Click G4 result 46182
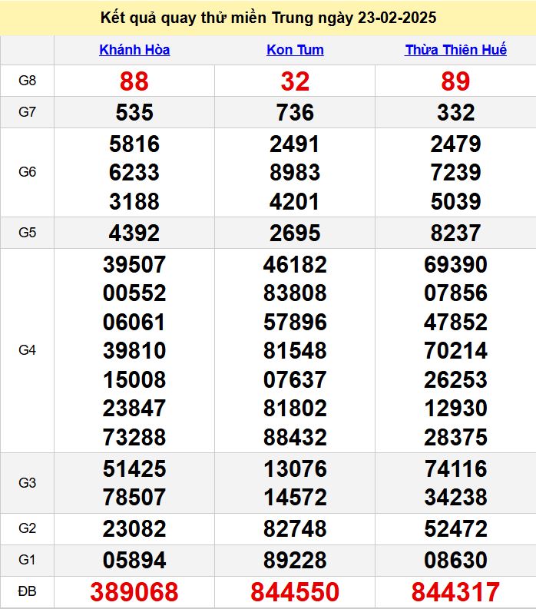536x609 pixels. [295, 264]
